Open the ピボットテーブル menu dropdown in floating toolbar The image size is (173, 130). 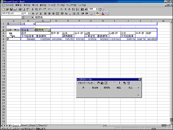[86, 83]
